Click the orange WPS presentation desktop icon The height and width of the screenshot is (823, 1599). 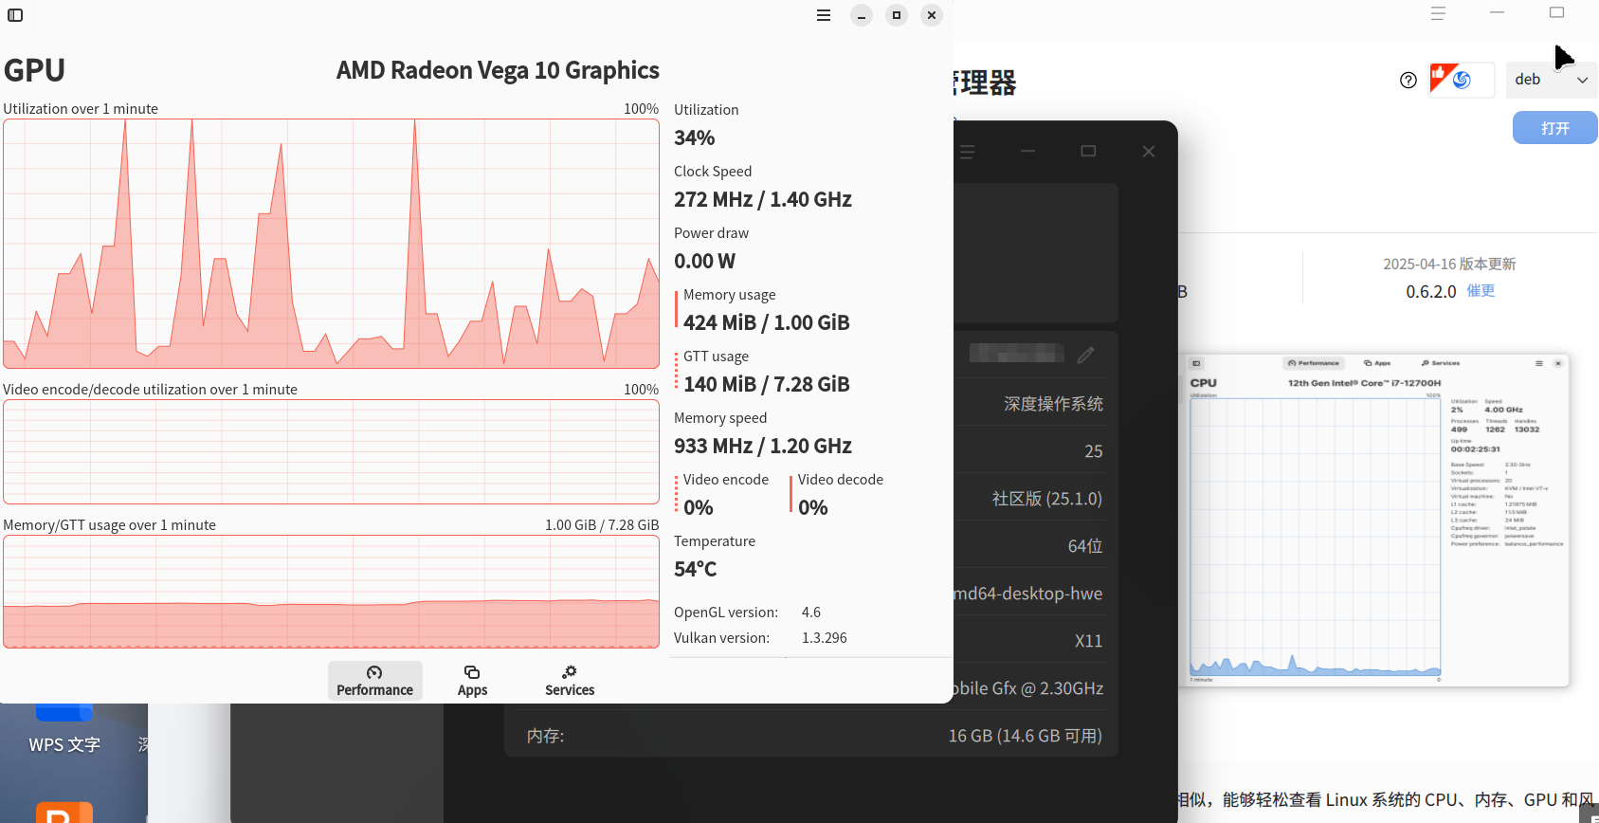pos(64,813)
